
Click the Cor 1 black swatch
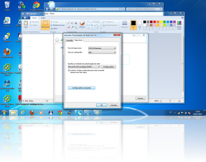pyautogui.click(x=133, y=25)
